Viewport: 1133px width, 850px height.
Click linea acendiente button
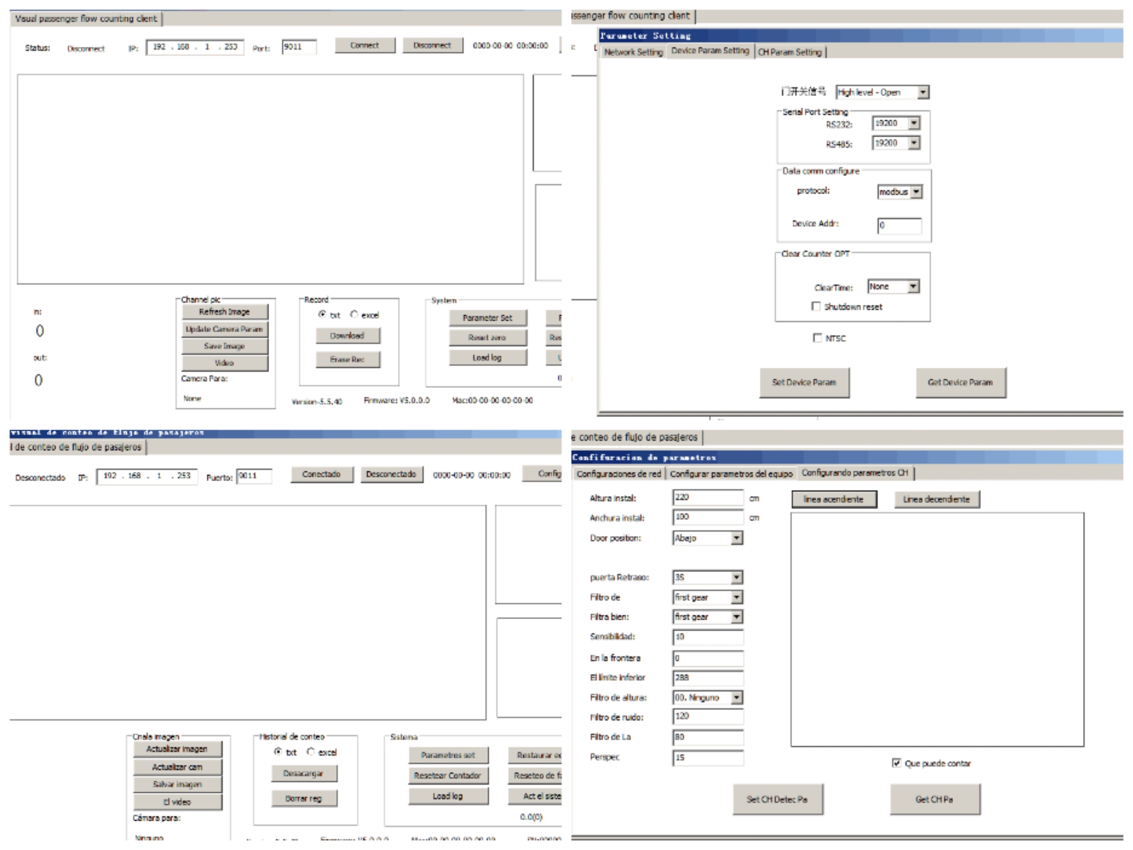[834, 500]
